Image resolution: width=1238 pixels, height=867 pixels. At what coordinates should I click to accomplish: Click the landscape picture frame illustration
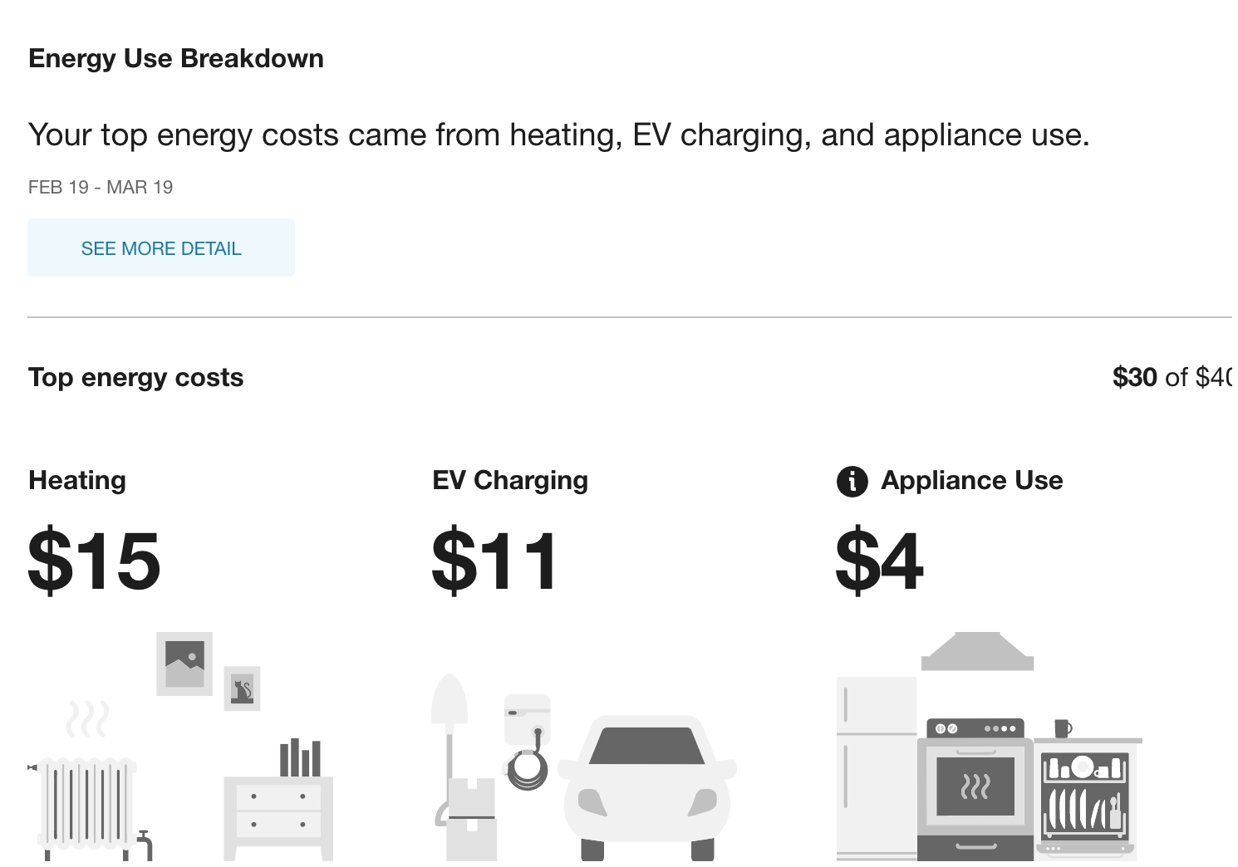(184, 664)
